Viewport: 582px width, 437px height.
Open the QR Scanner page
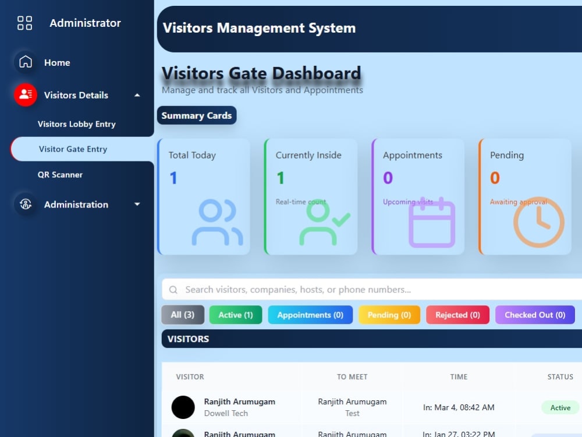coord(60,175)
